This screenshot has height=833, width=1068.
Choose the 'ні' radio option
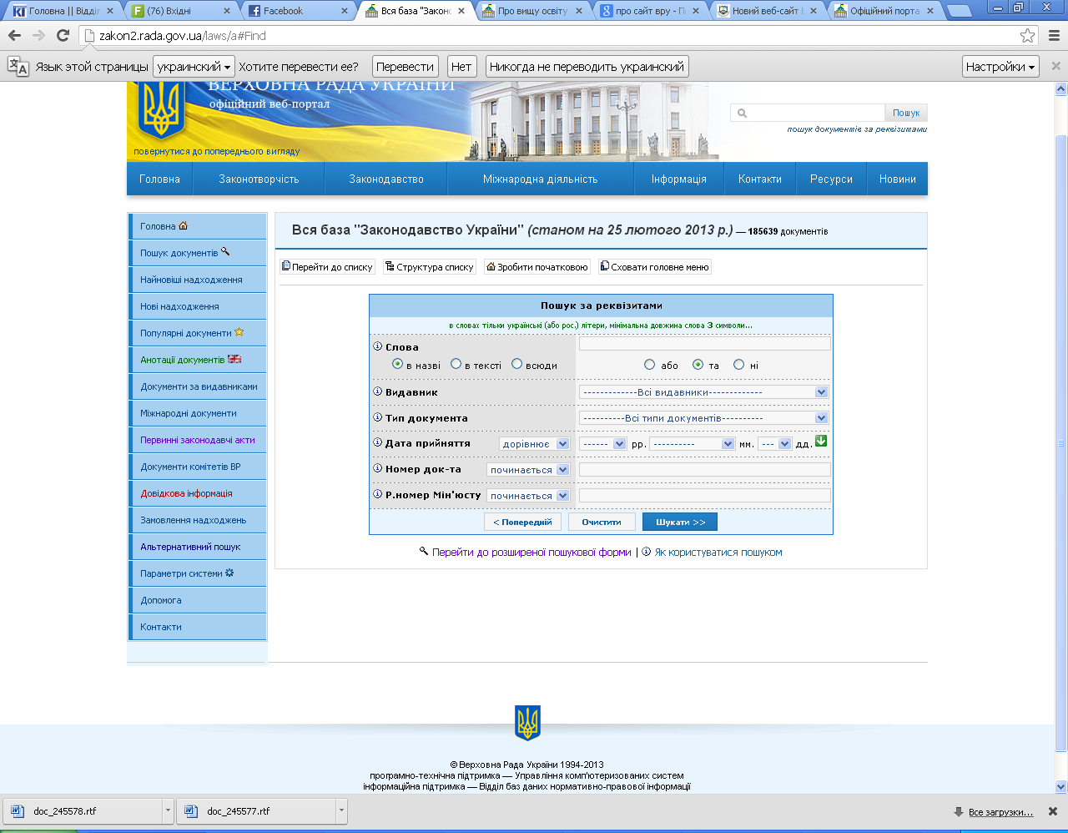click(x=738, y=365)
